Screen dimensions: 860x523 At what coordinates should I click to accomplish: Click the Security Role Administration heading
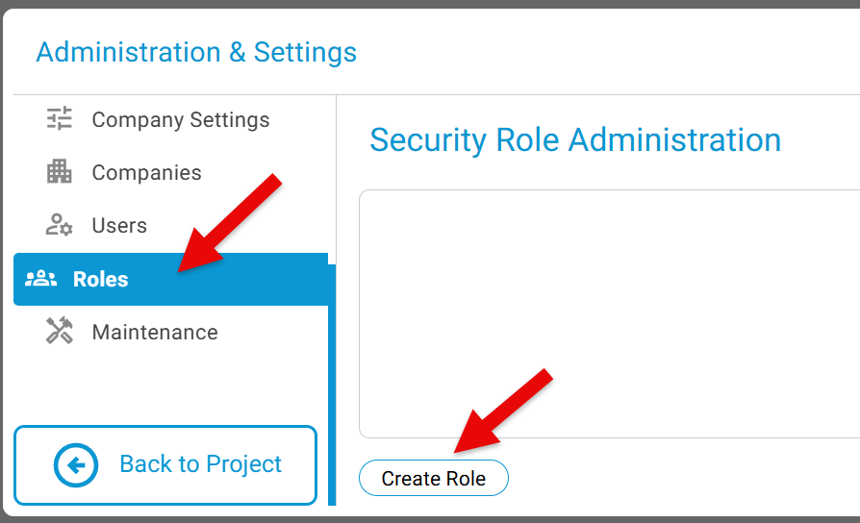coord(574,140)
